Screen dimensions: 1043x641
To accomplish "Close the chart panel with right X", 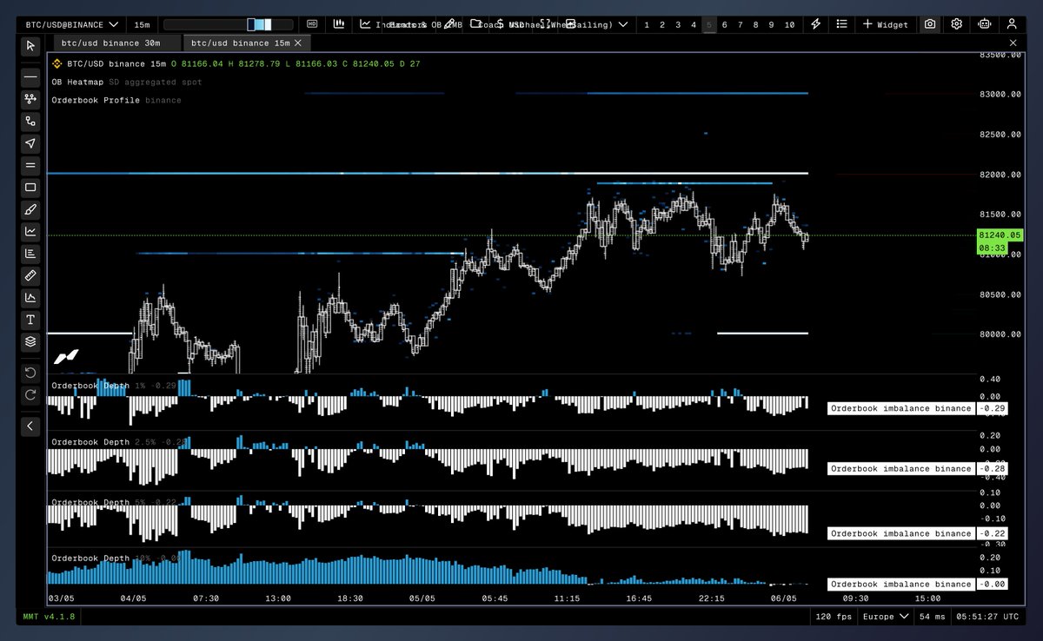I will click(x=1013, y=42).
